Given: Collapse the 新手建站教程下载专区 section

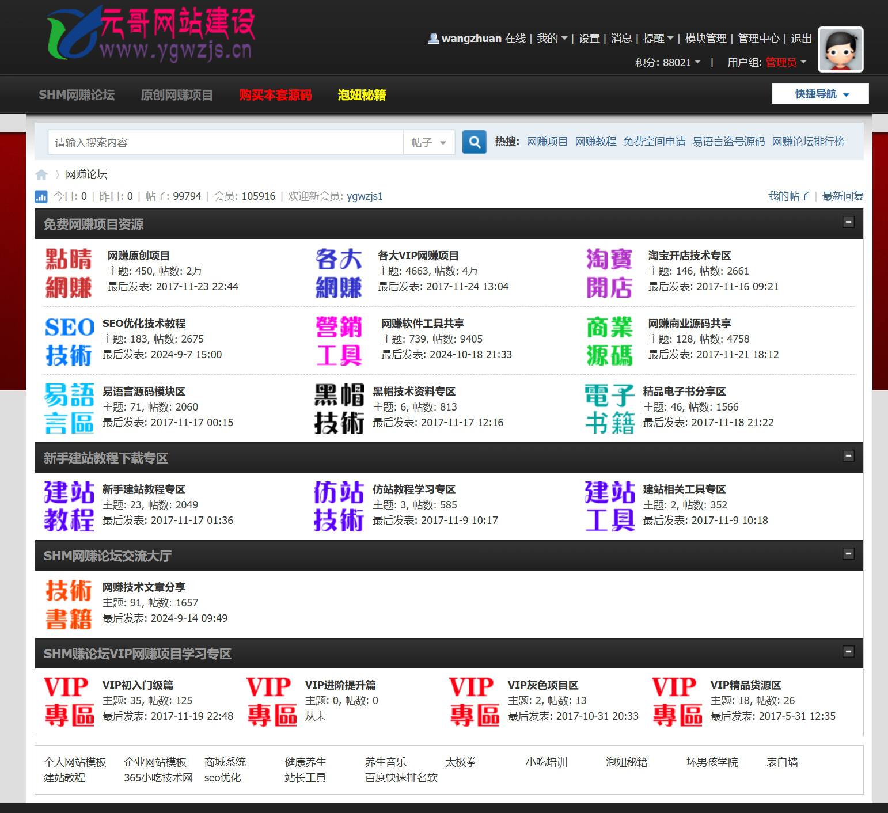Looking at the screenshot, I should pos(848,456).
